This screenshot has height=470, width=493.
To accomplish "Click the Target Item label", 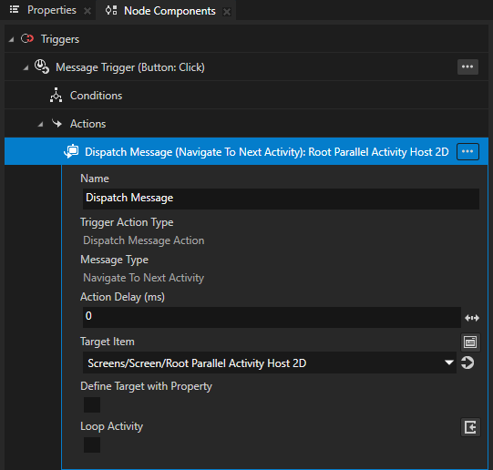I will pyautogui.click(x=108, y=342).
